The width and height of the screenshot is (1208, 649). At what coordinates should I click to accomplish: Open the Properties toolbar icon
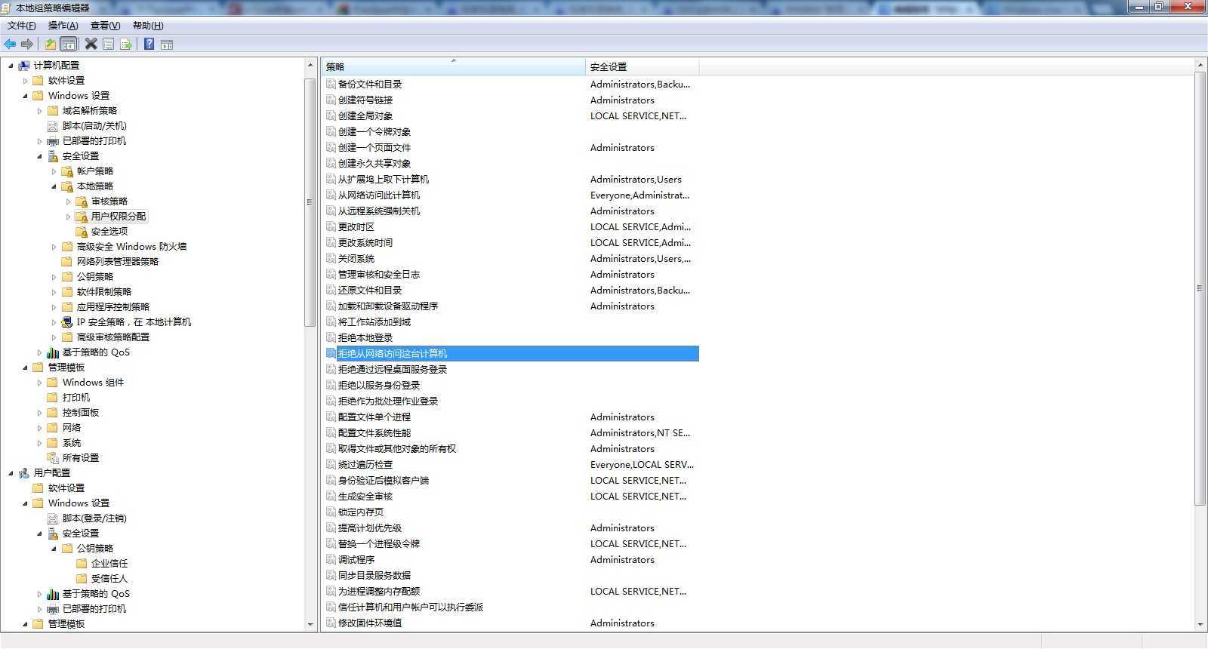pos(109,45)
